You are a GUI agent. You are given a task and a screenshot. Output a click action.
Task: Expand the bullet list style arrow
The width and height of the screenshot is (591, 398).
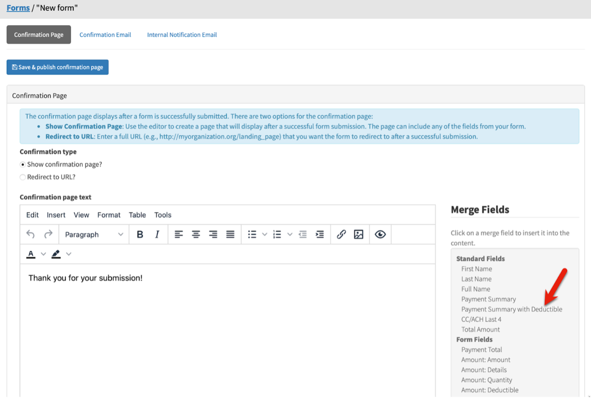(265, 234)
